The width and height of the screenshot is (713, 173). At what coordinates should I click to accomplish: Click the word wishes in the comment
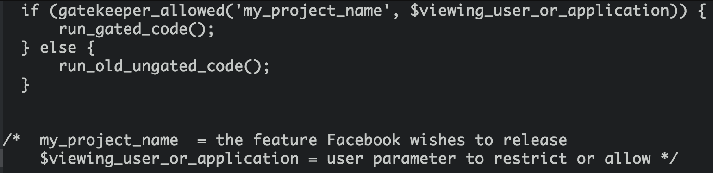click(x=438, y=140)
